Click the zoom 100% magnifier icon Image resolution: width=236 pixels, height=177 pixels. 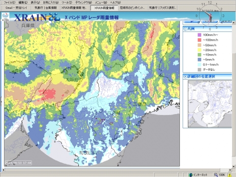pos(216,175)
